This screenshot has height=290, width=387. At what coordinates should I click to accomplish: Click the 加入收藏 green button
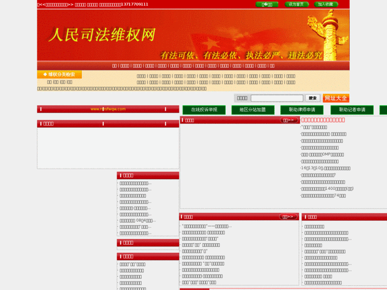pos(326,4)
